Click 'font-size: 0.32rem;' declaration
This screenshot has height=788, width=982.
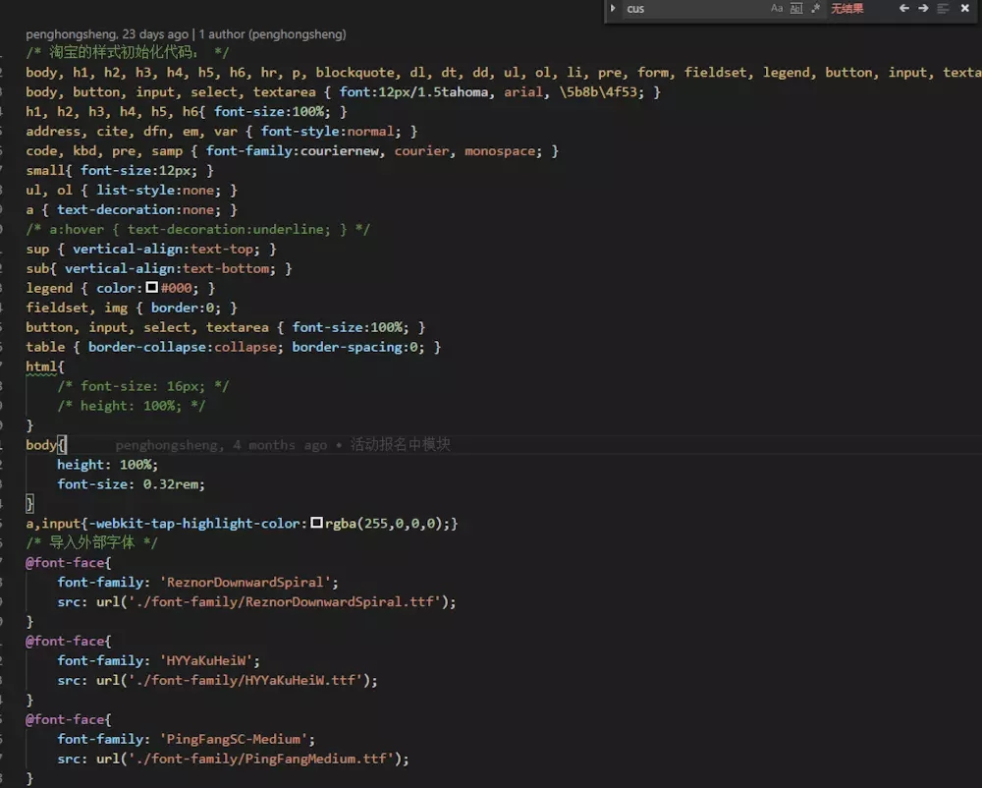tap(131, 483)
